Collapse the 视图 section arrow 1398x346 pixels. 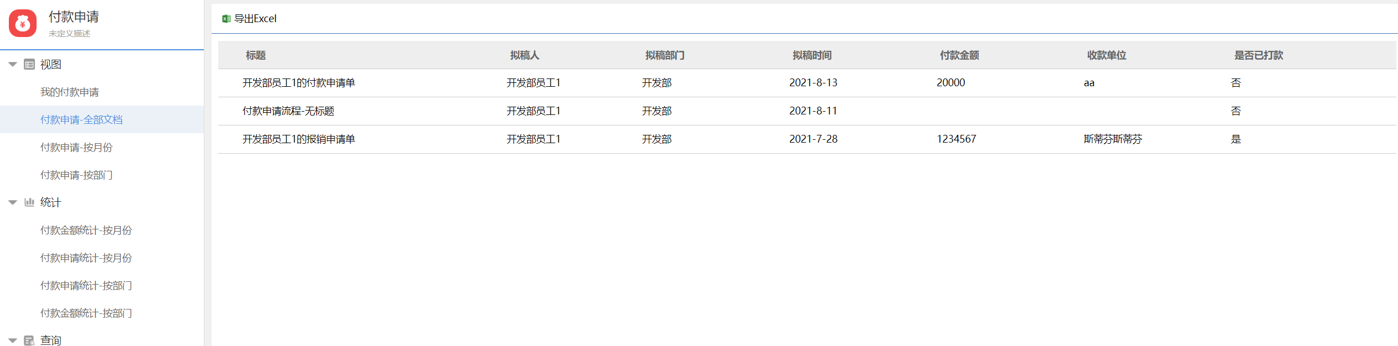(13, 65)
